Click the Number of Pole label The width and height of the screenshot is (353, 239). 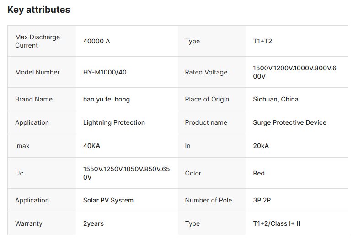pyautogui.click(x=208, y=200)
